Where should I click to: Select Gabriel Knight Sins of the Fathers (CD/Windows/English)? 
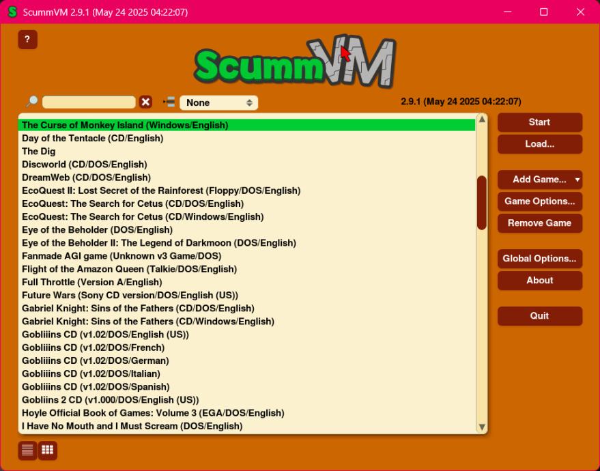(x=246, y=322)
